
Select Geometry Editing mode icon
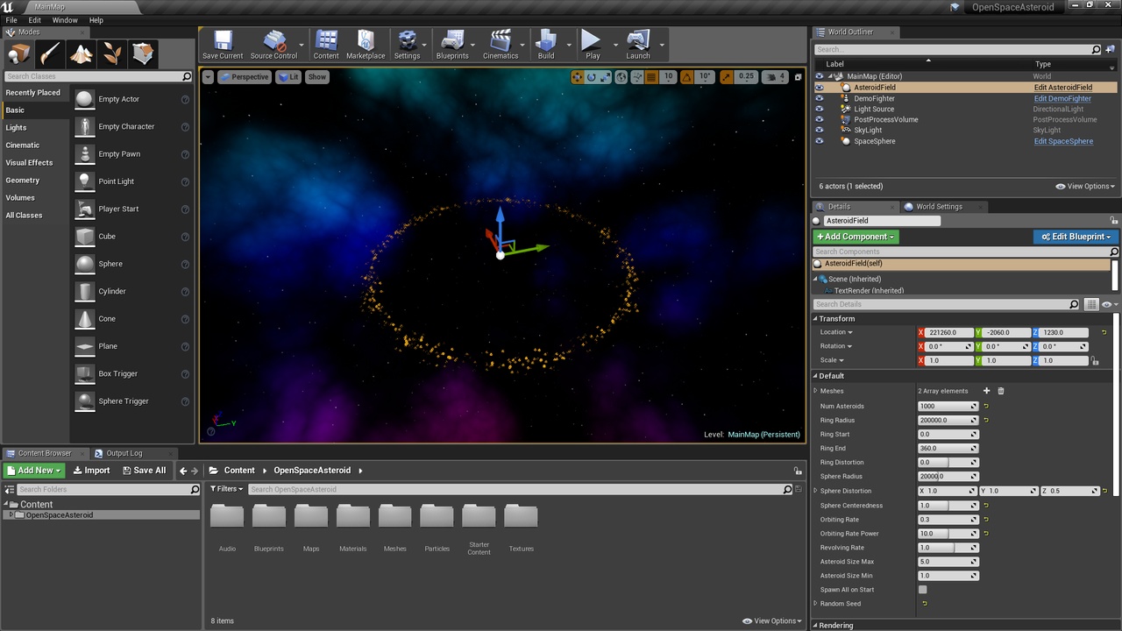pyautogui.click(x=144, y=54)
